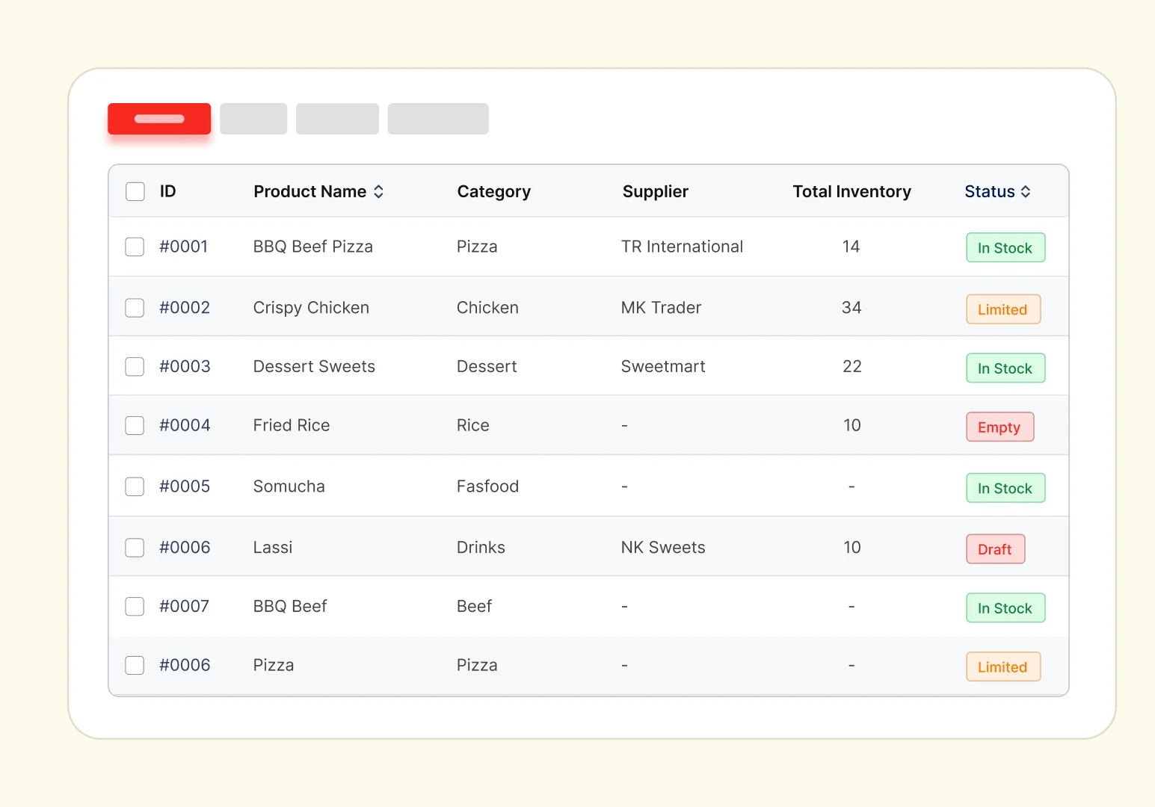1155x807 pixels.
Task: Toggle checkbox for Dessert Sweets row
Action: pos(135,367)
